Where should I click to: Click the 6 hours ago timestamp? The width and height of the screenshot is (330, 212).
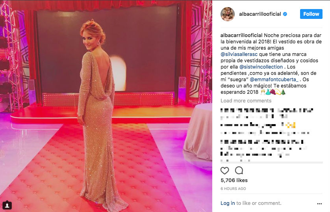233,189
